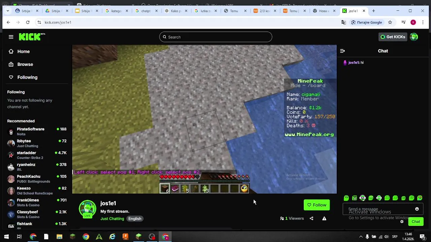431x242 pixels.
Task: Click the Get KICKs button
Action: pyautogui.click(x=393, y=37)
